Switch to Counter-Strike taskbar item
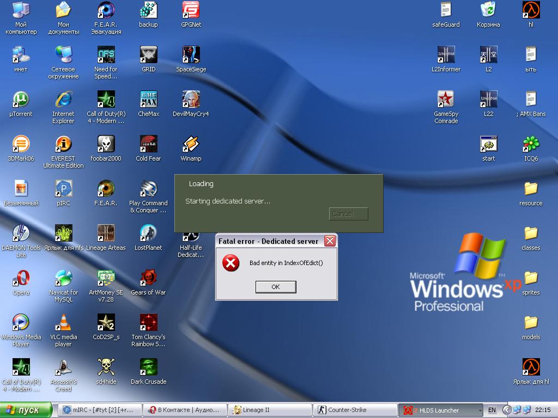The image size is (558, 418). click(x=355, y=410)
